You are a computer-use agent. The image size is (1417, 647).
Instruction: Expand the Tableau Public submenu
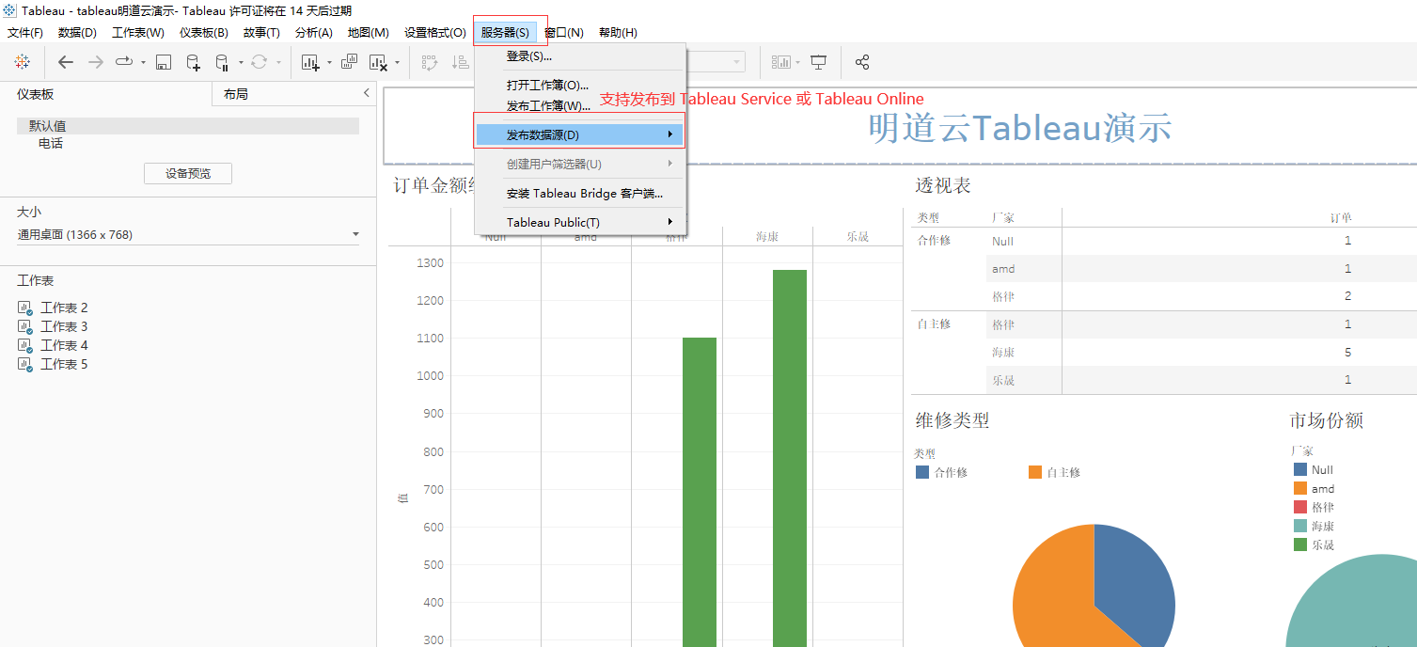[x=579, y=222]
